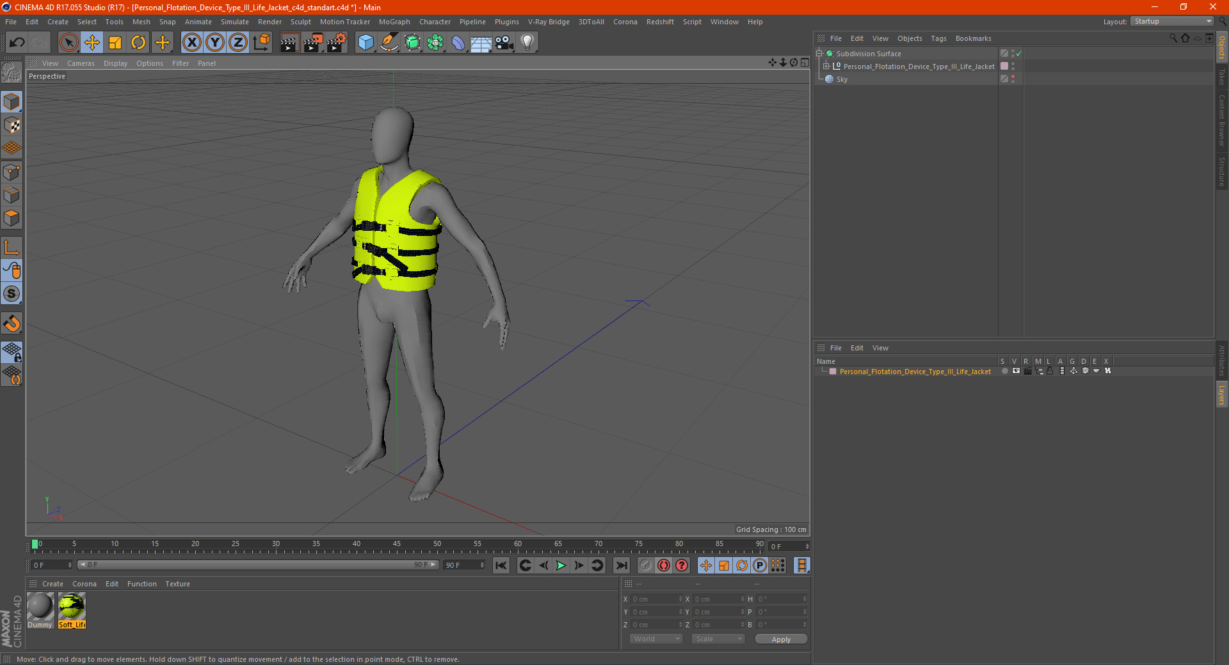Open the Character menu

point(435,22)
